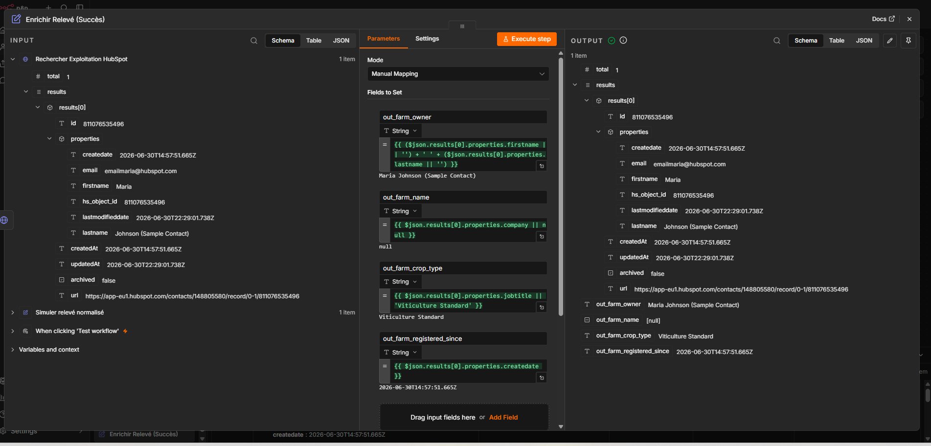Select OUTPUT Schema view
931x446 pixels.
tap(806, 41)
